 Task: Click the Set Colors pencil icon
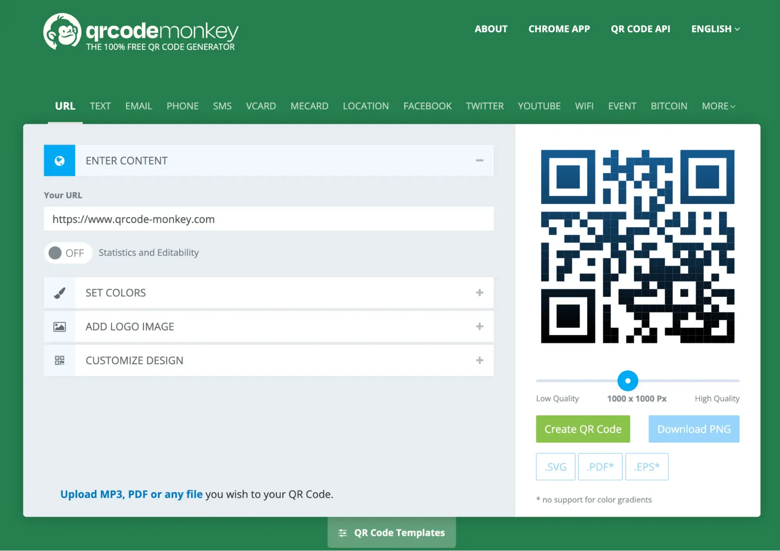point(59,292)
